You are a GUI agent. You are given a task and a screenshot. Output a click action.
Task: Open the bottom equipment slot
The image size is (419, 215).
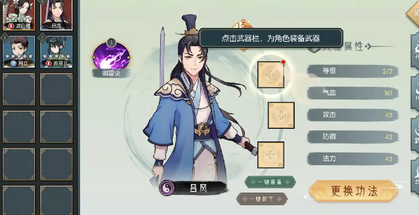click(x=271, y=155)
